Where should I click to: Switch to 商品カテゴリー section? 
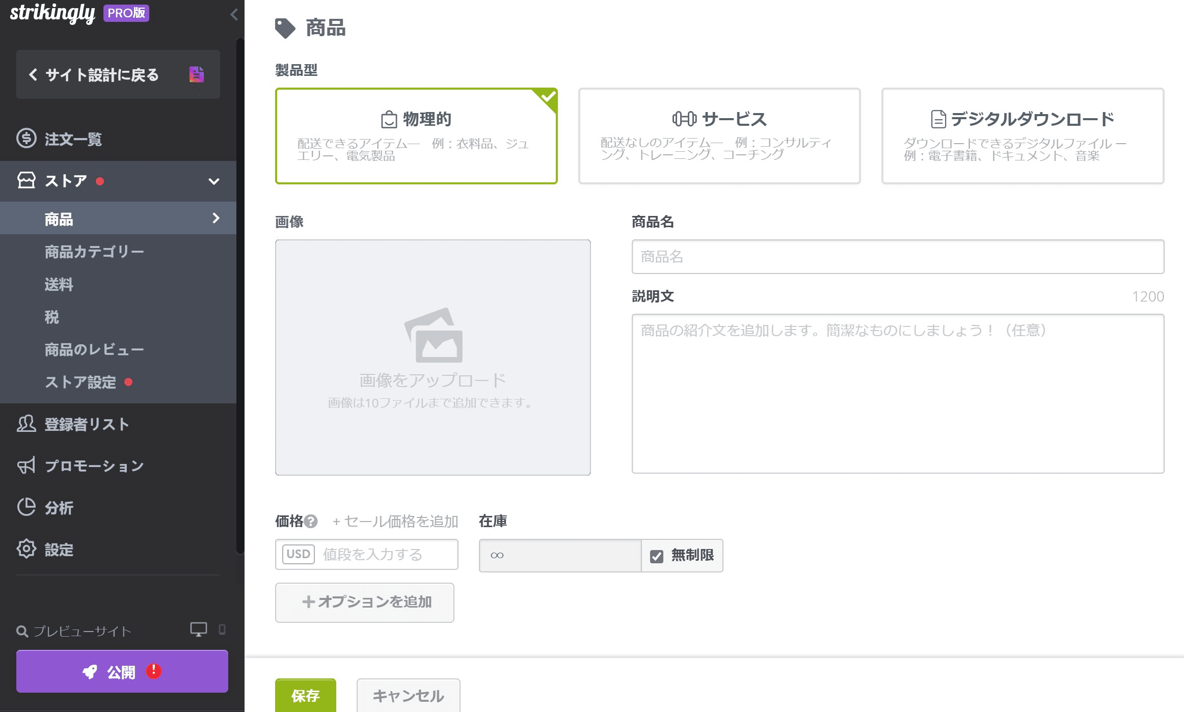[94, 251]
